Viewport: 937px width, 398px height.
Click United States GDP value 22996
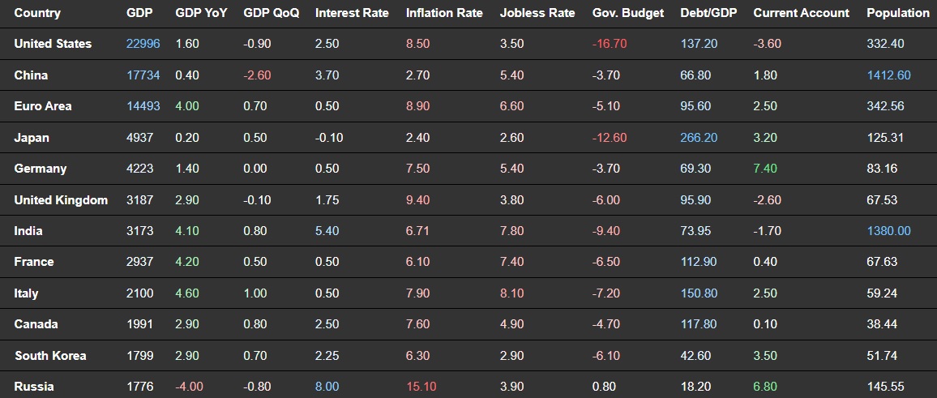tap(143, 44)
